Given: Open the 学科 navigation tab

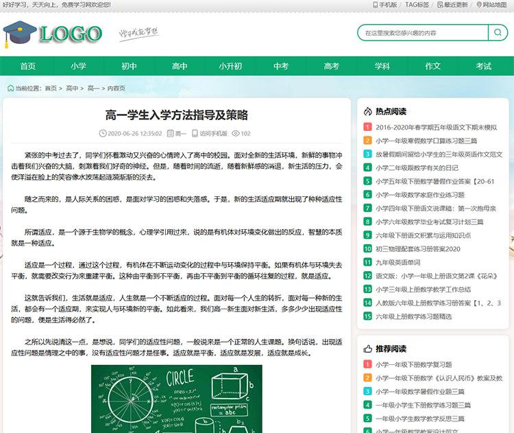Looking at the screenshot, I should tap(382, 66).
